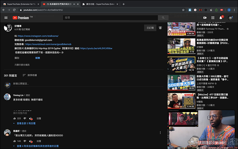
Task: Open the Chrome profile S avatar
Action: [229, 10]
